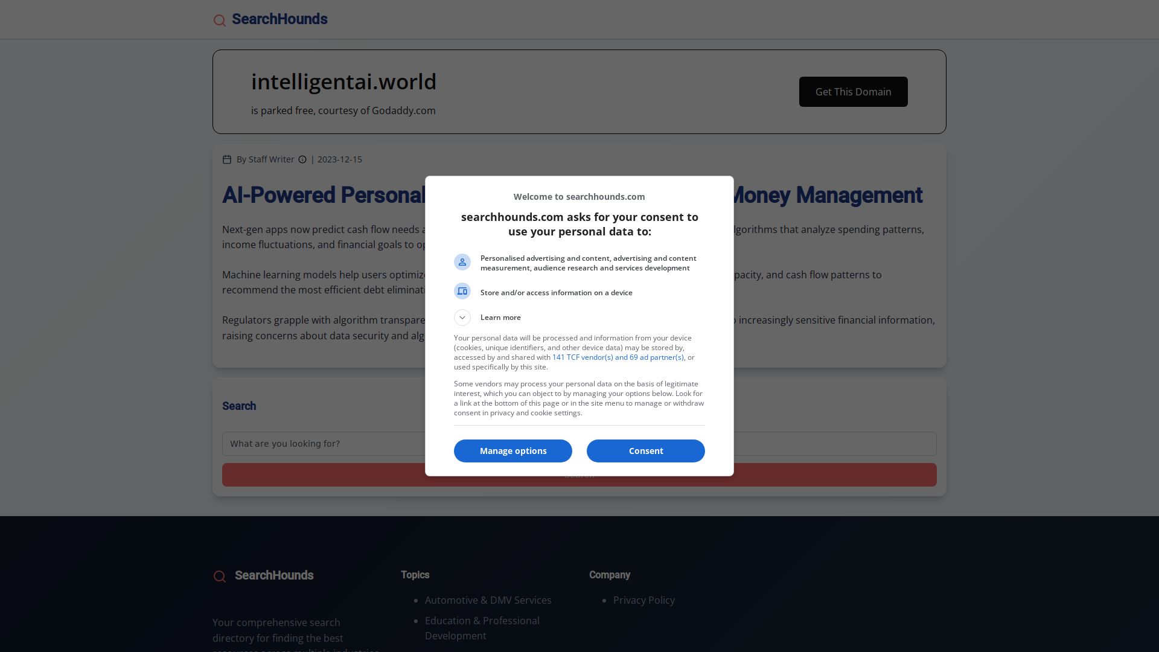
Task: Click the magnifying glass icon in the header logo
Action: 219,20
